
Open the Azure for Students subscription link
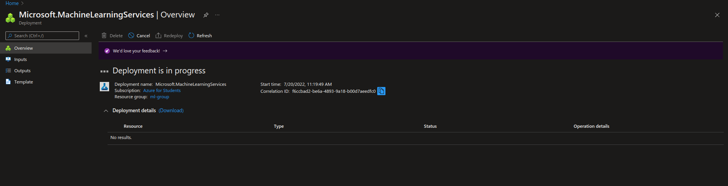point(162,90)
